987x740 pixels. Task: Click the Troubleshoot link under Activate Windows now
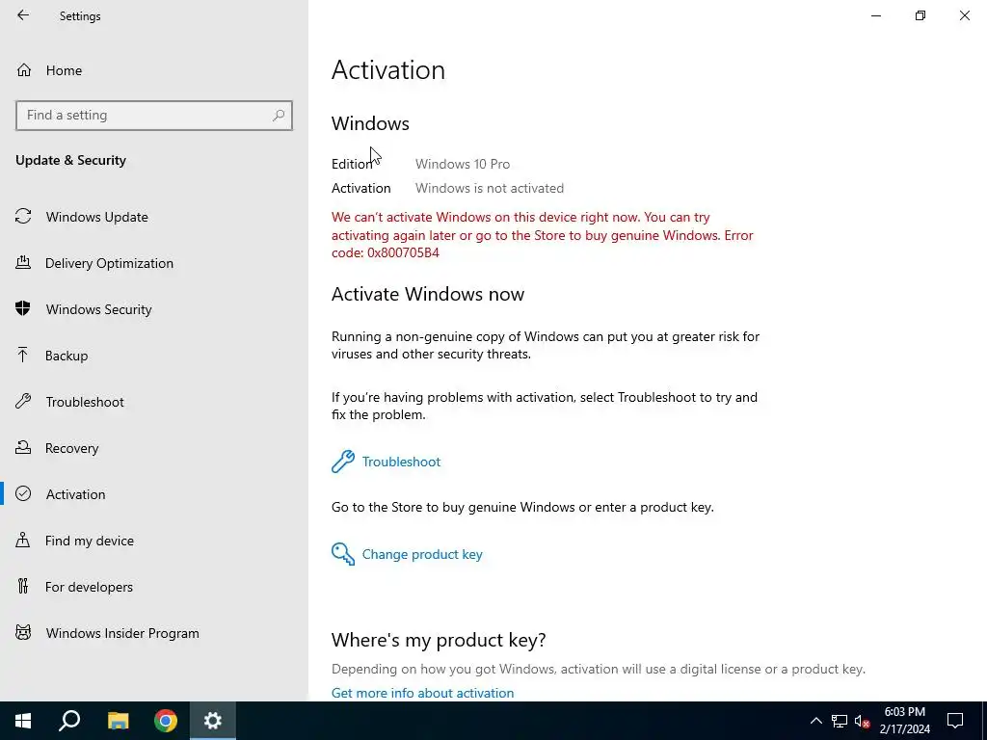pos(401,462)
